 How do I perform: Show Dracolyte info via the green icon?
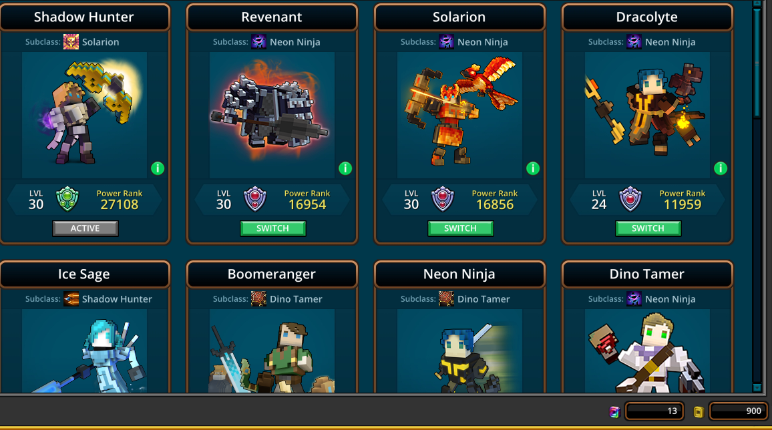[x=721, y=169]
